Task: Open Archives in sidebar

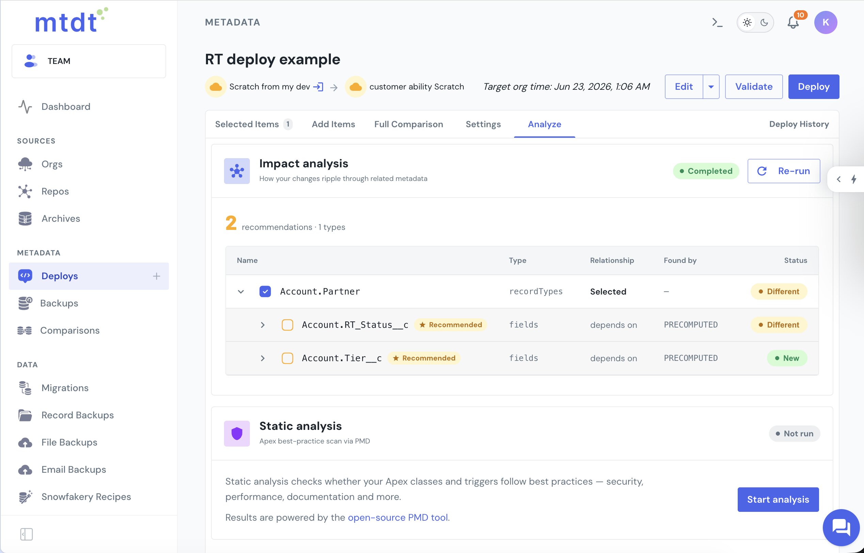Action: click(x=61, y=219)
